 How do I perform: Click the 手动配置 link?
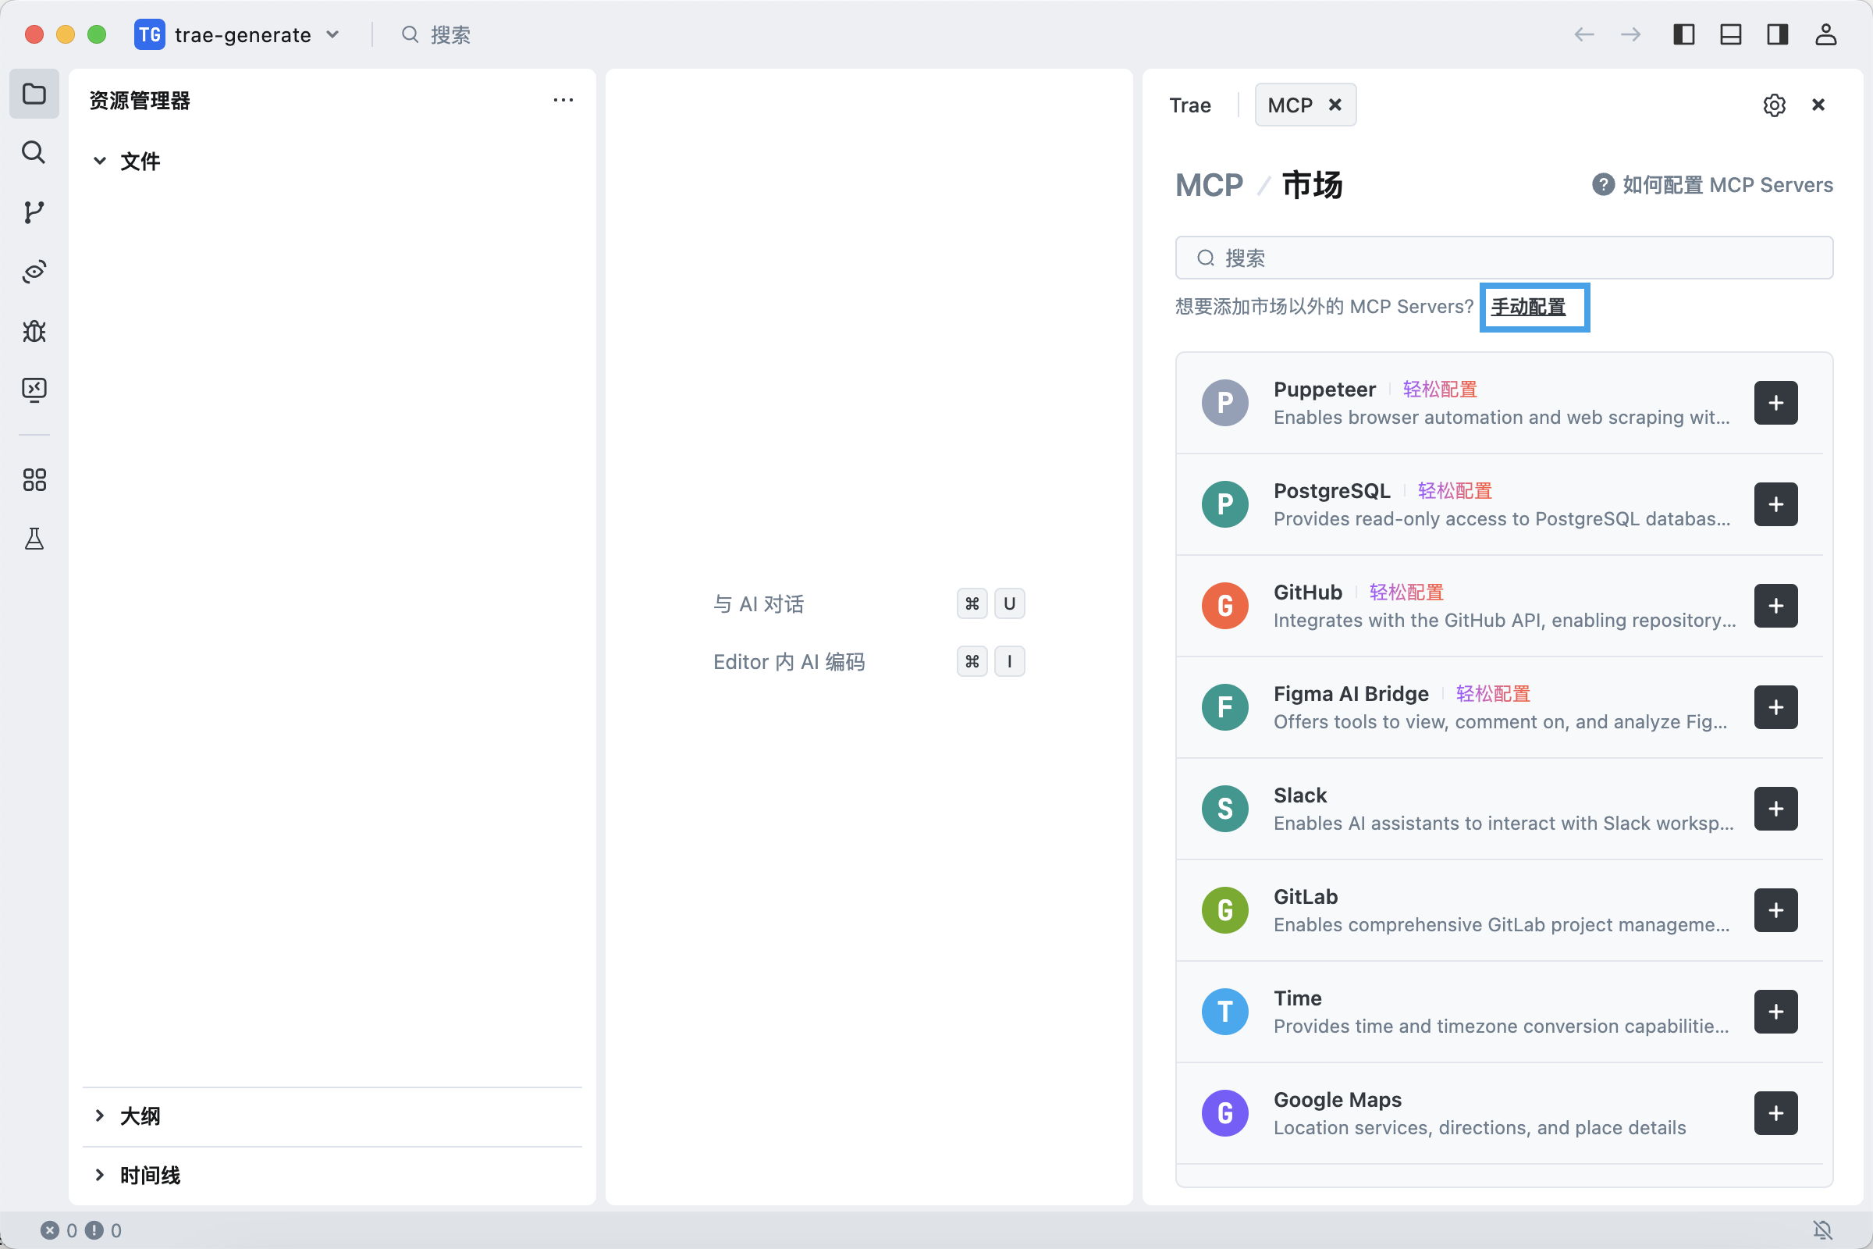point(1527,307)
